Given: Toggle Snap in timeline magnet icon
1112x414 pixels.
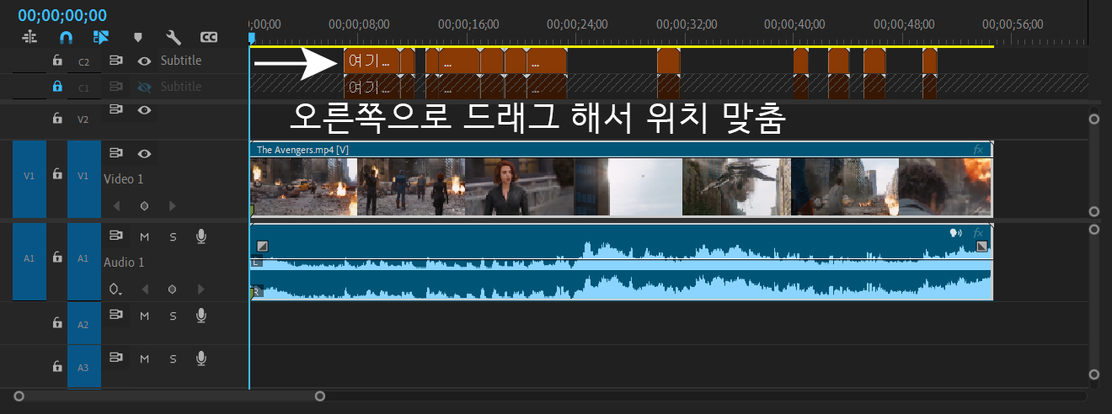Looking at the screenshot, I should click(66, 37).
